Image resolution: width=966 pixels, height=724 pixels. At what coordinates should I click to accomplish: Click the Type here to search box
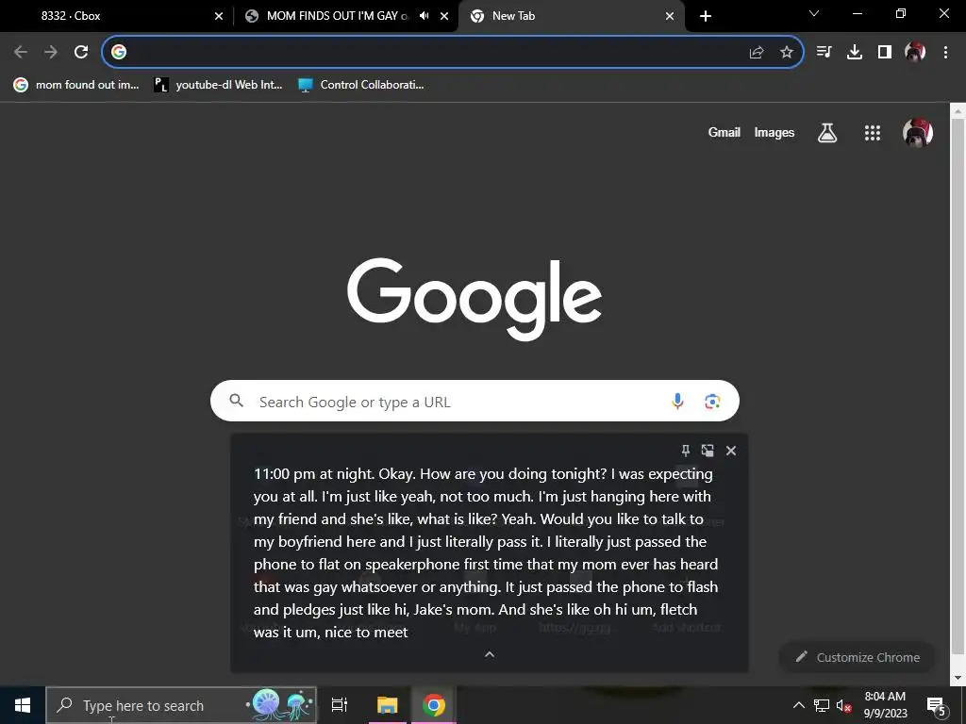click(181, 705)
